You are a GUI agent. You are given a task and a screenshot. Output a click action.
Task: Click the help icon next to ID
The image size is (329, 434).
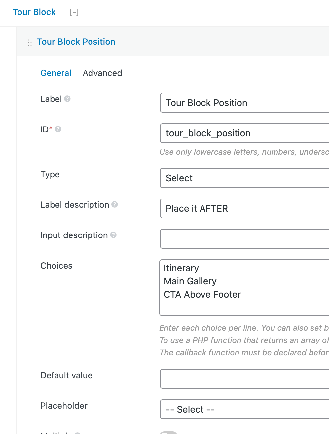click(58, 129)
